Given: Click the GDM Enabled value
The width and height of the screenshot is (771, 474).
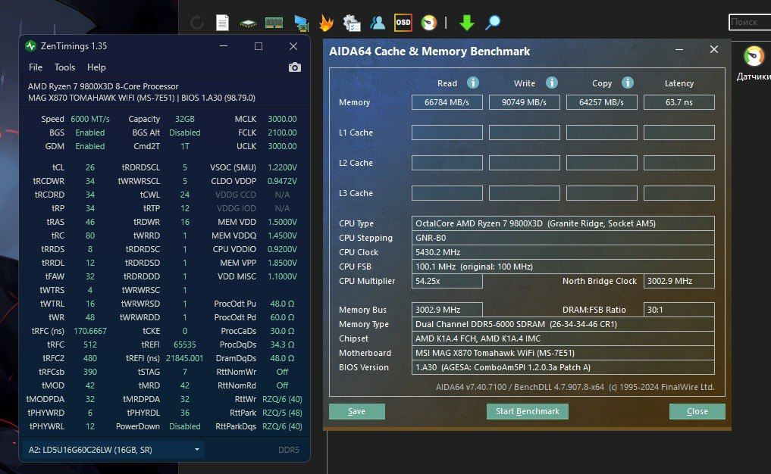Looking at the screenshot, I should tap(90, 146).
